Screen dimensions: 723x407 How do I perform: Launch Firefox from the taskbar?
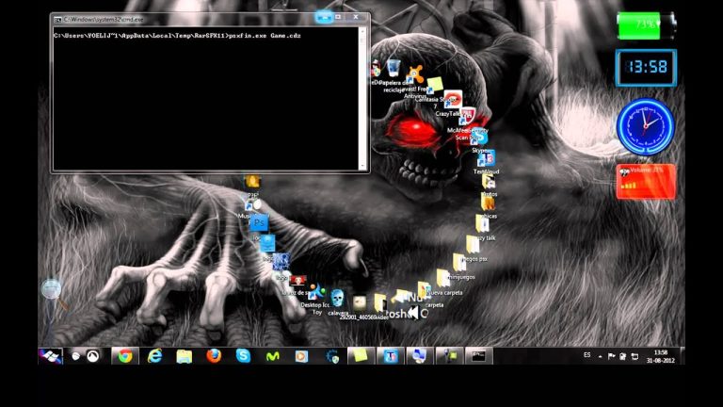click(x=214, y=356)
